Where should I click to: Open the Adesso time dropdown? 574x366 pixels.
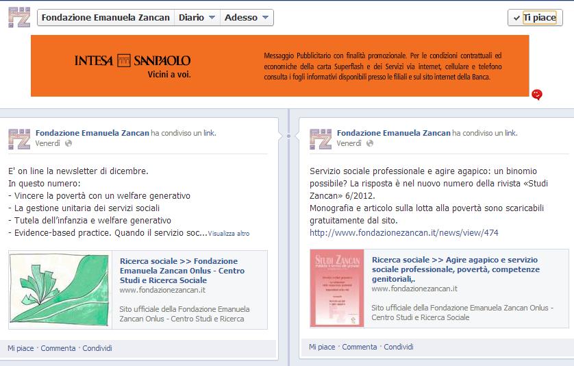[x=247, y=18]
